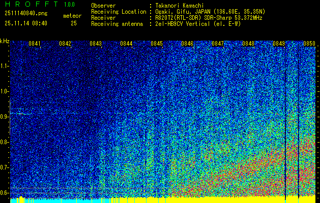Click the HROFFT title text
Screen dimensions: 320x203
click(x=31, y=4)
